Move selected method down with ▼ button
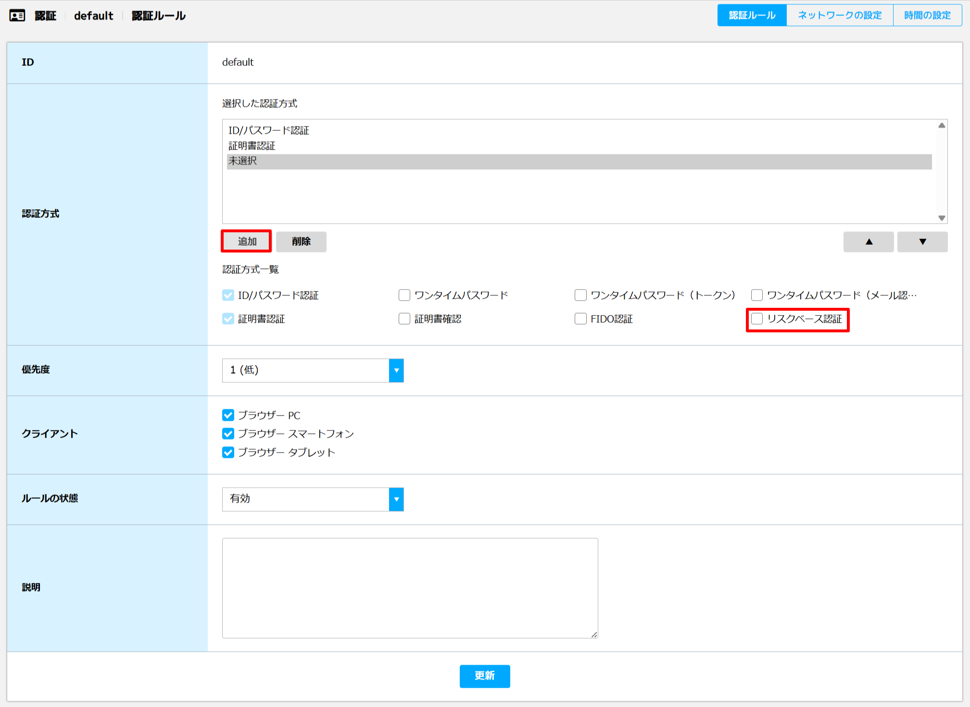The width and height of the screenshot is (970, 707). tap(922, 242)
